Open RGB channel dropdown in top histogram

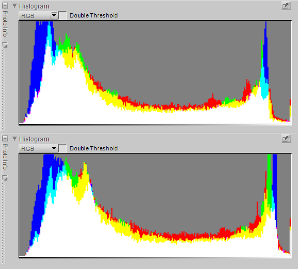tap(38, 15)
